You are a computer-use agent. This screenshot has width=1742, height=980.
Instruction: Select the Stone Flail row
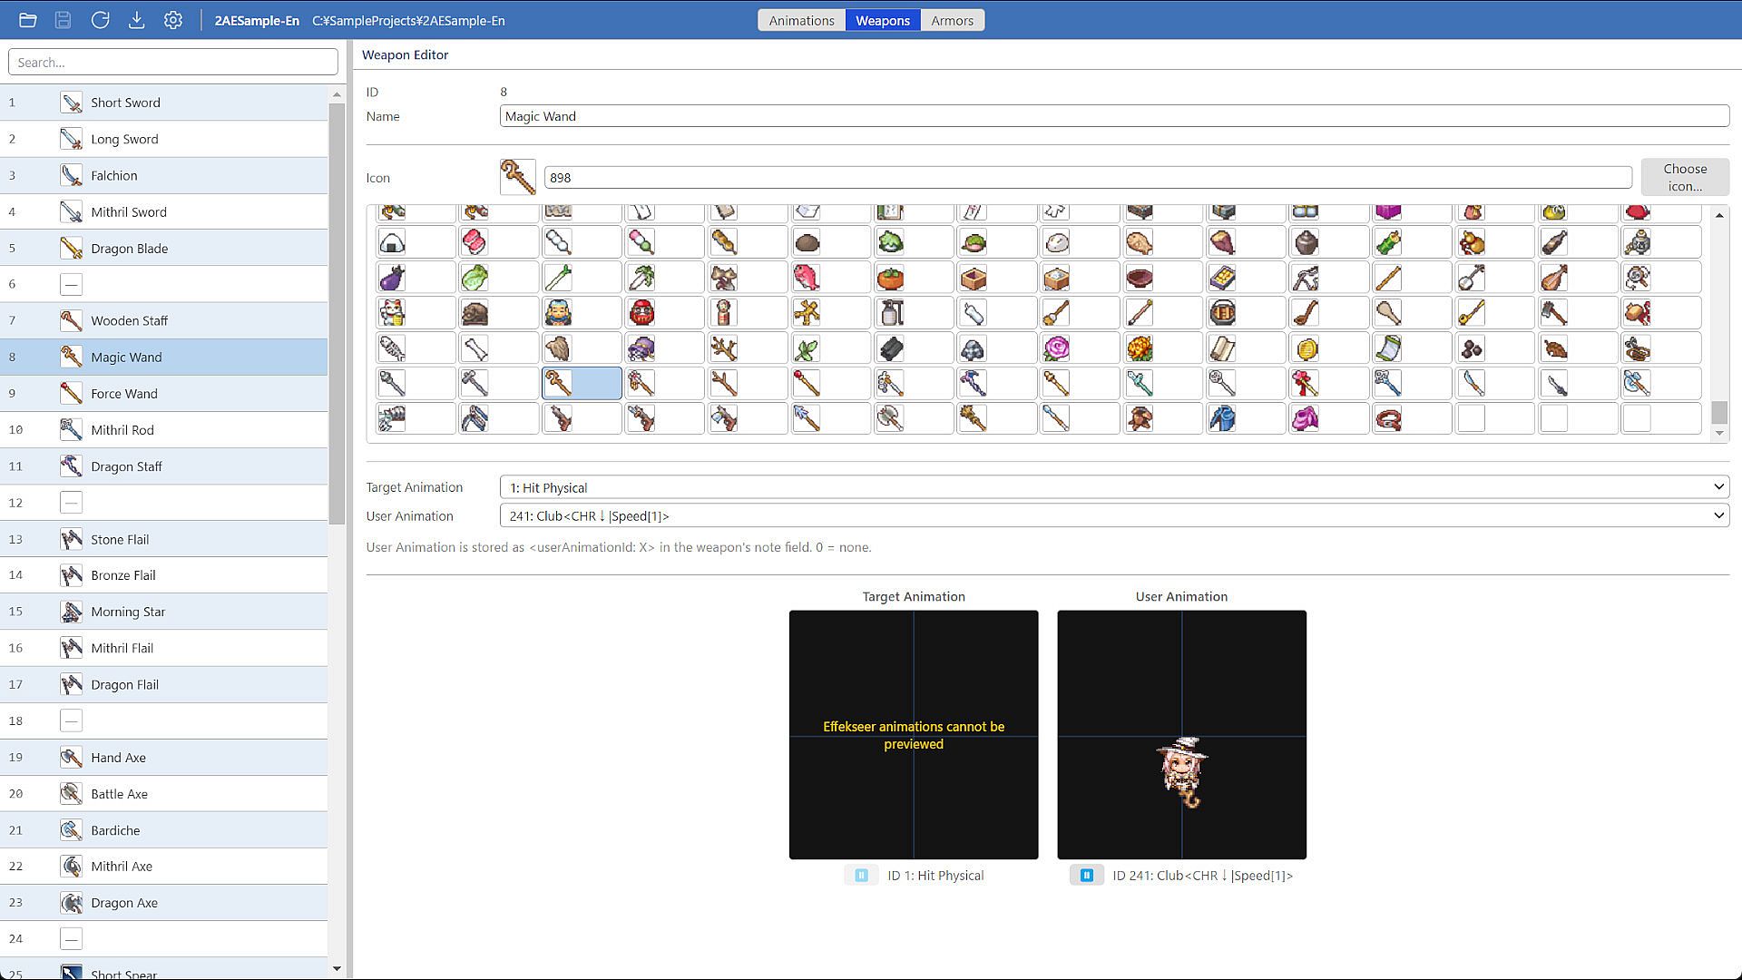coord(164,539)
